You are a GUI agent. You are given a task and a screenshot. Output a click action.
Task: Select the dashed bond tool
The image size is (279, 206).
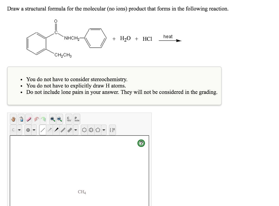pos(49,130)
